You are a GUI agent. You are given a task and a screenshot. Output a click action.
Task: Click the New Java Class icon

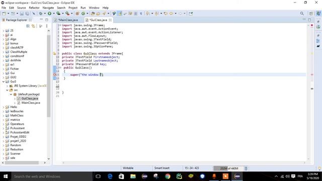pos(83,14)
